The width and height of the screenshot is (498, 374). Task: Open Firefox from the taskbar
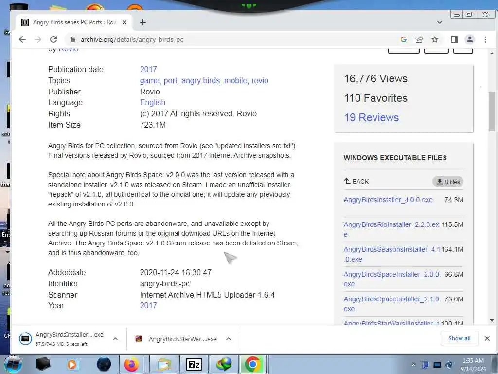(x=131, y=364)
